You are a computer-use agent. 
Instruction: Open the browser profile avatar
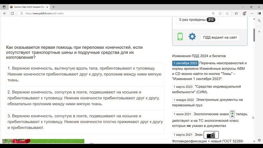click(245, 14)
